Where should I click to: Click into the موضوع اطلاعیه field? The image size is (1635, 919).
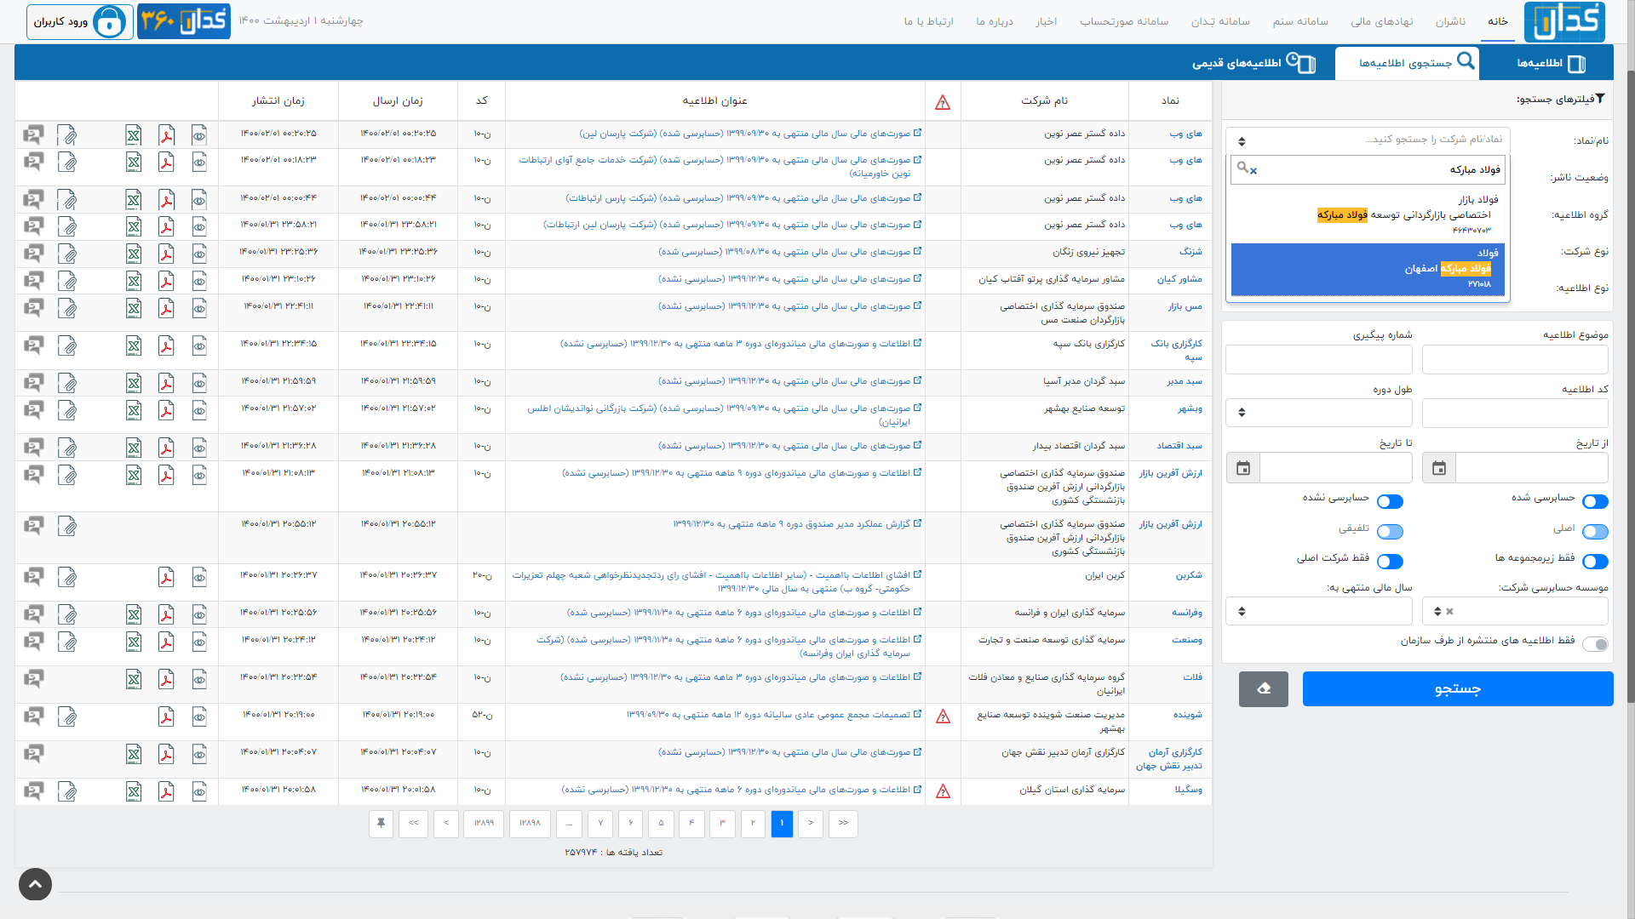coord(1515,359)
